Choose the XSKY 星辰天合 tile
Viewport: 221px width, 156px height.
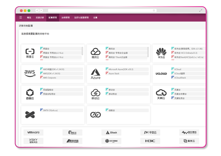pyautogui.click(x=33, y=141)
